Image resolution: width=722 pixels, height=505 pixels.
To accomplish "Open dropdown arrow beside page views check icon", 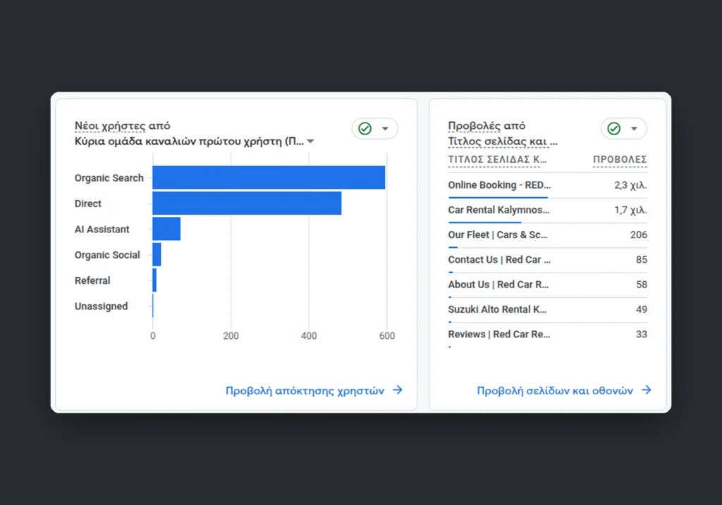I will click(x=634, y=129).
